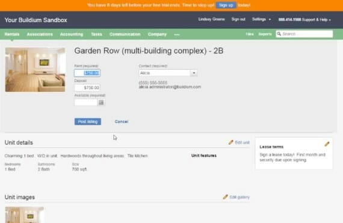Click the (555) 555-5555 phone number

coord(153,83)
